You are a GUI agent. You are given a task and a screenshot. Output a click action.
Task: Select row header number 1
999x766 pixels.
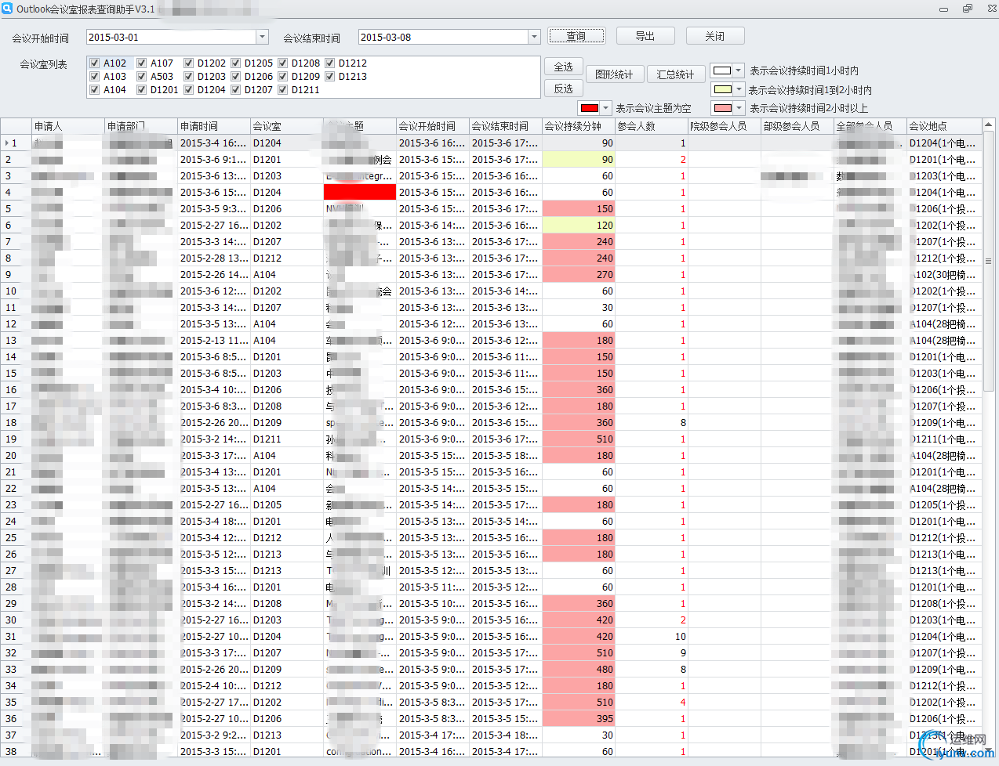click(16, 143)
